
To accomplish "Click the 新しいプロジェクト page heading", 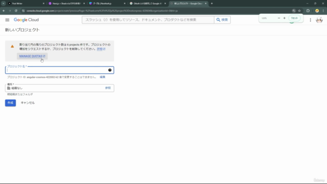I will click(22, 30).
